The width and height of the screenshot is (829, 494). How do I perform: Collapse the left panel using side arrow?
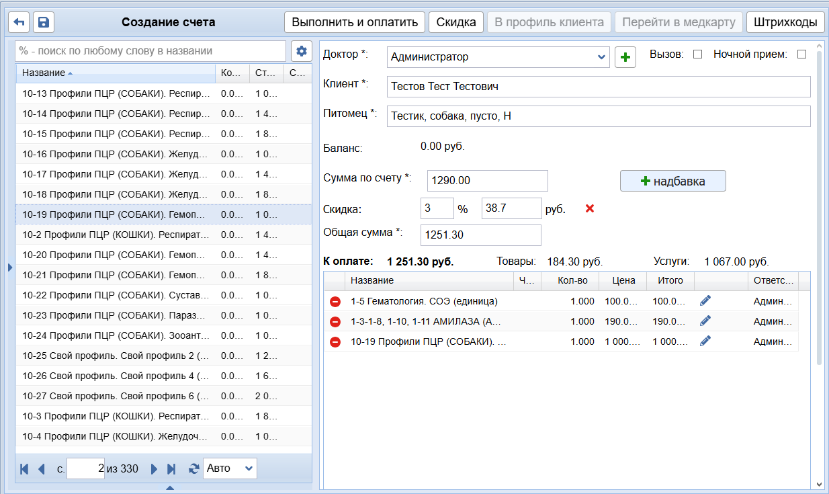tap(9, 267)
